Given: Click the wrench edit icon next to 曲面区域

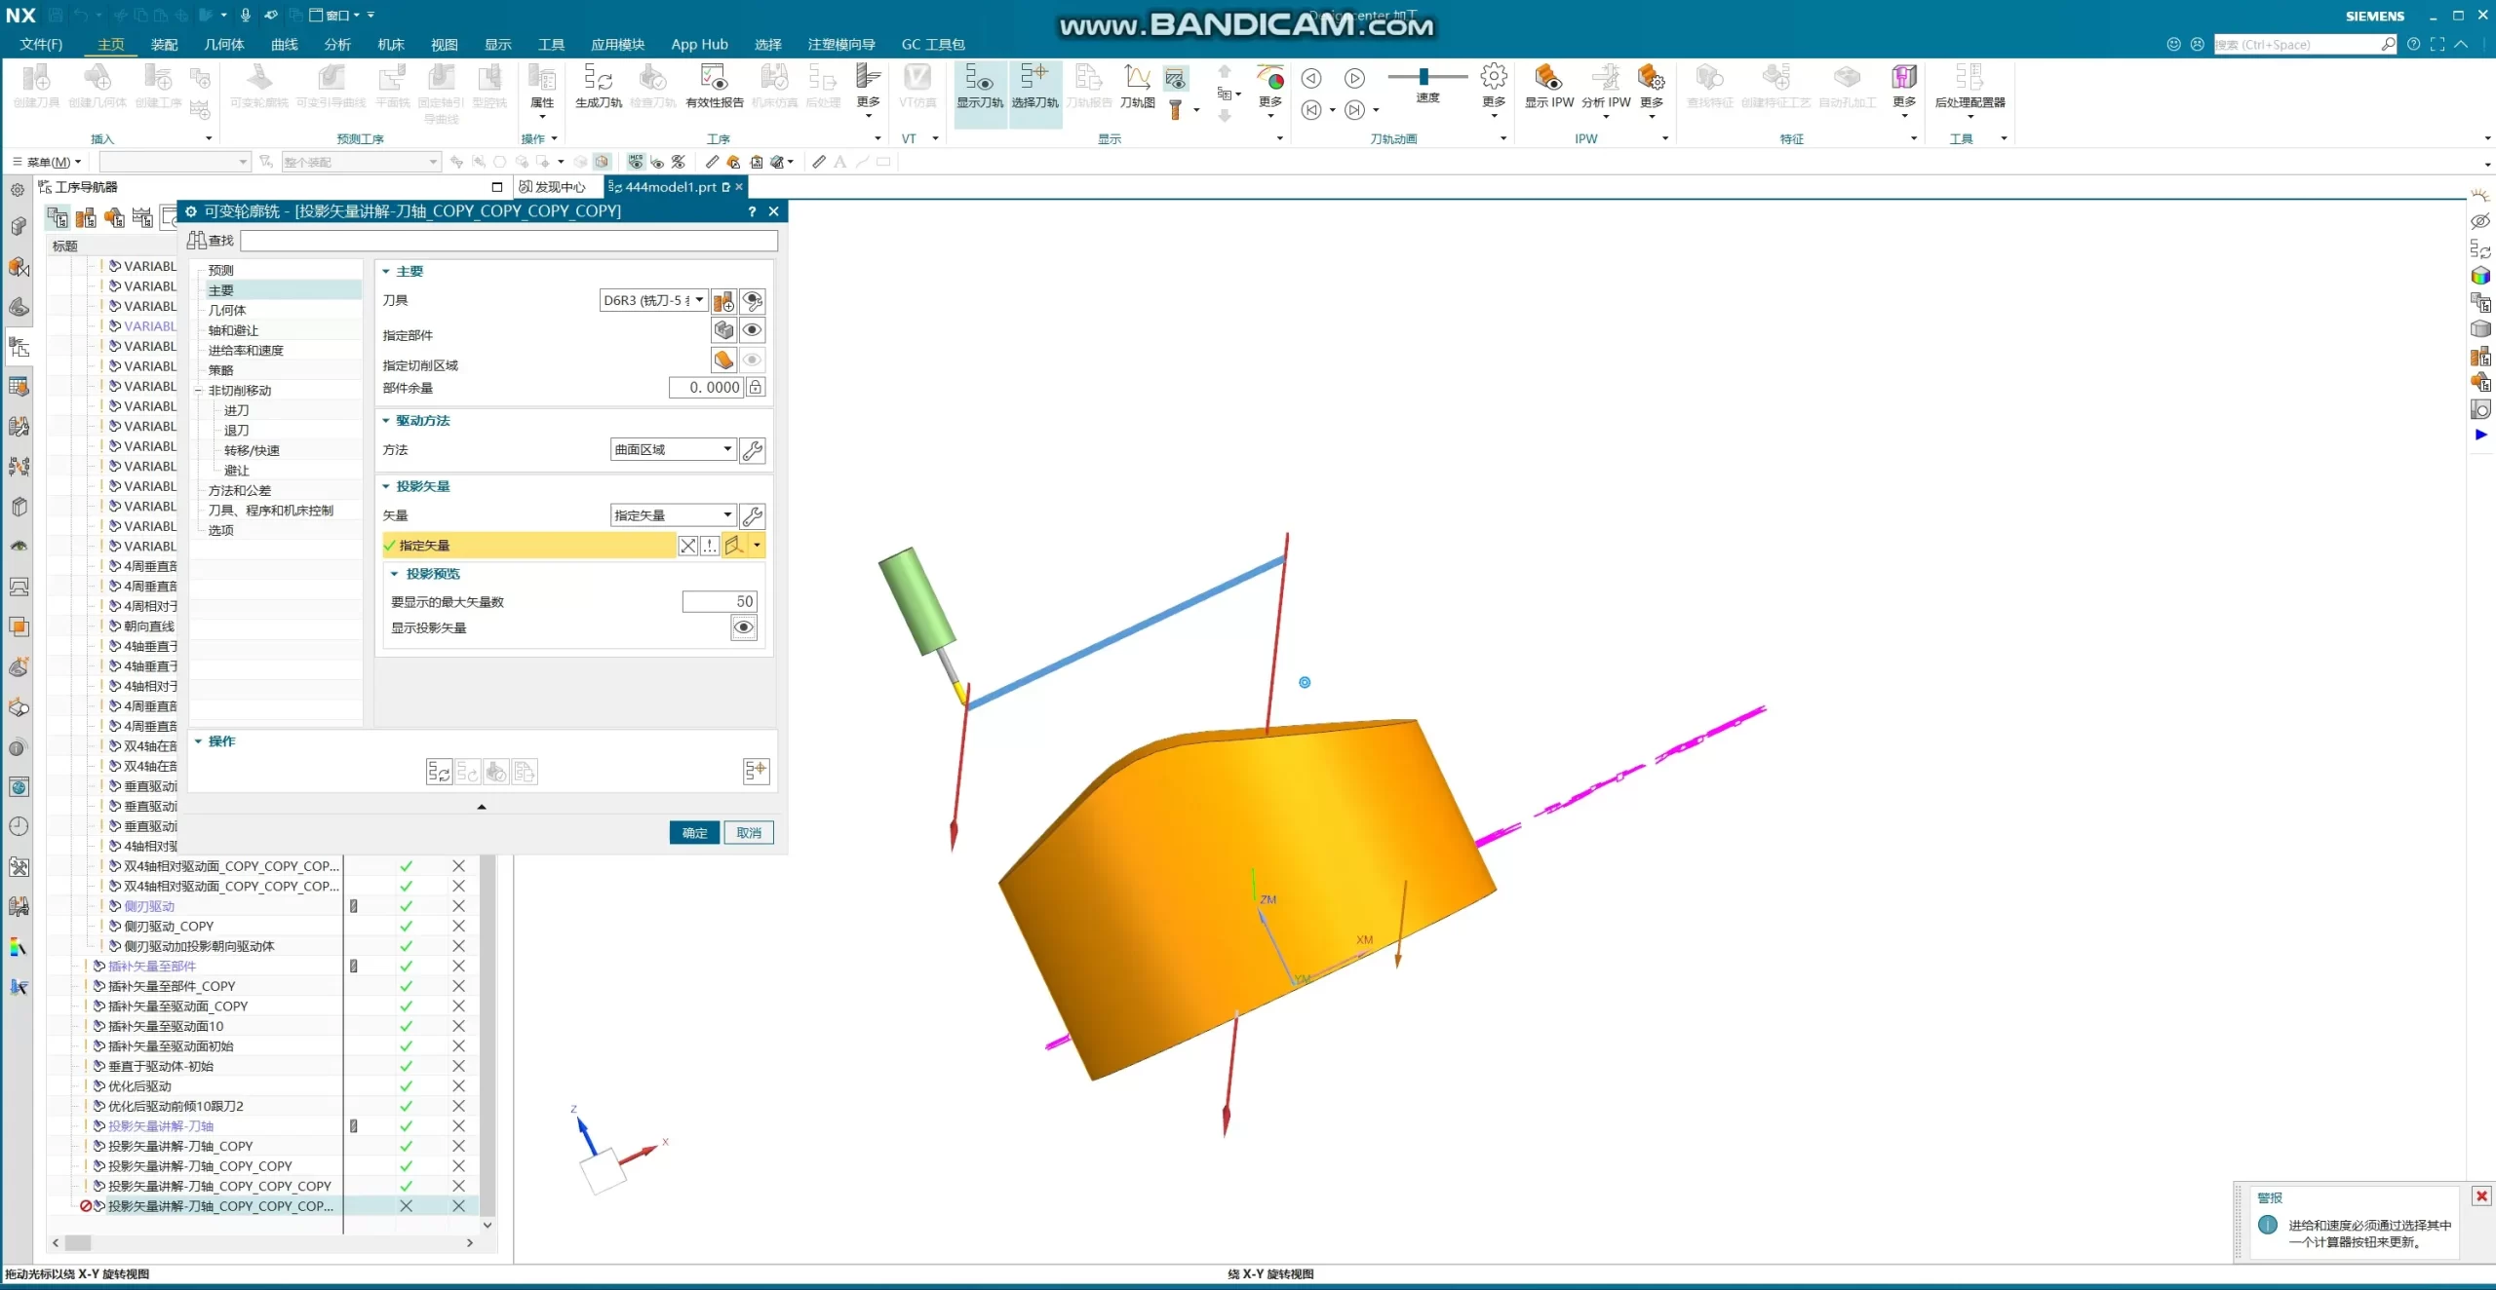Looking at the screenshot, I should point(753,450).
